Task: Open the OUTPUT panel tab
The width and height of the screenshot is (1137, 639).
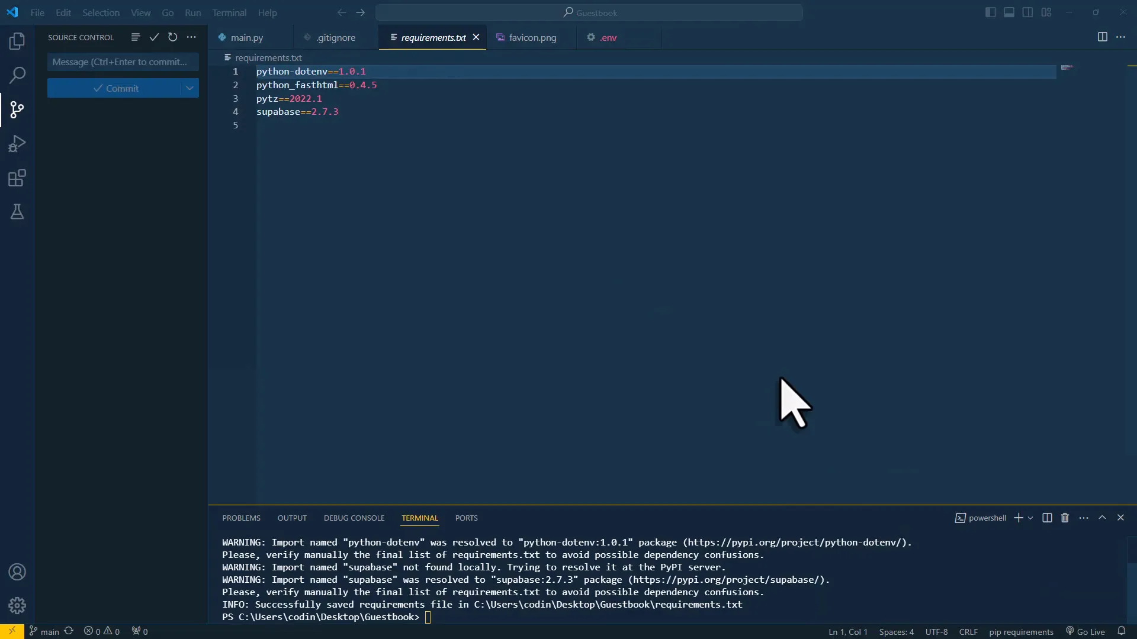Action: 292,518
